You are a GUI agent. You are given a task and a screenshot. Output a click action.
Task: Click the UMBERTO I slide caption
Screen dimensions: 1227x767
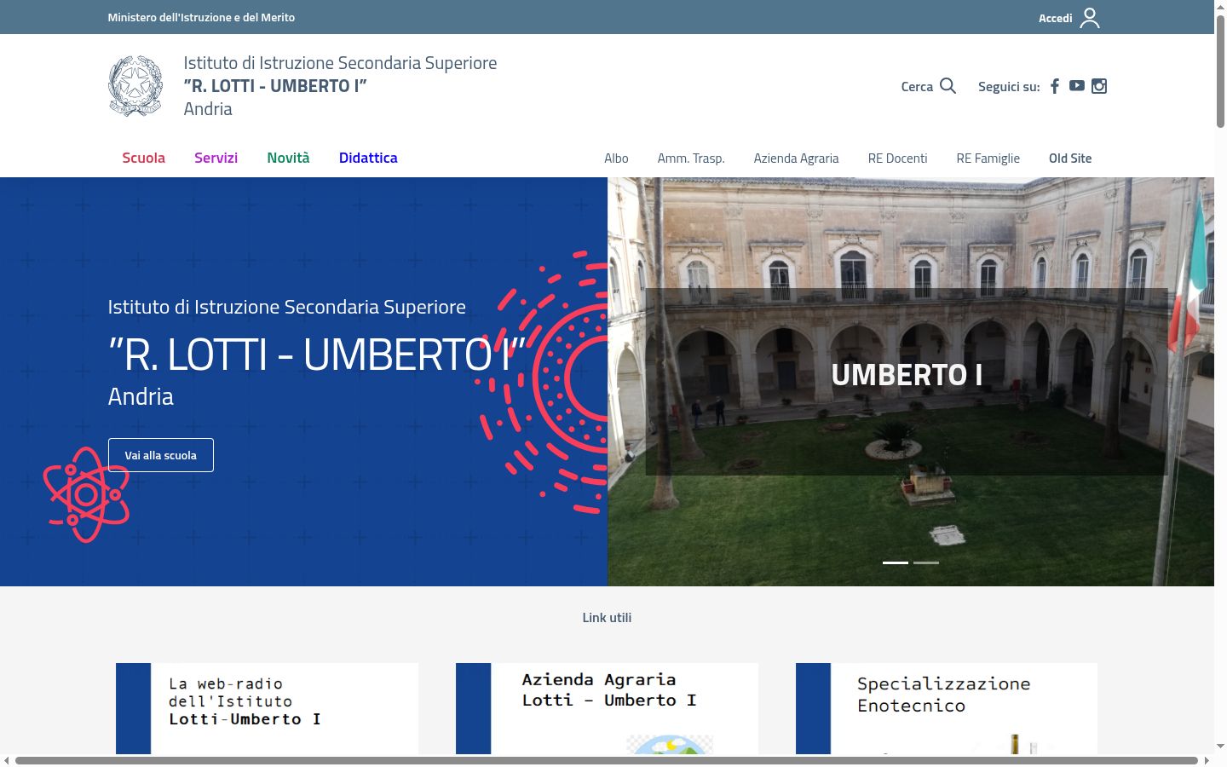pos(907,375)
